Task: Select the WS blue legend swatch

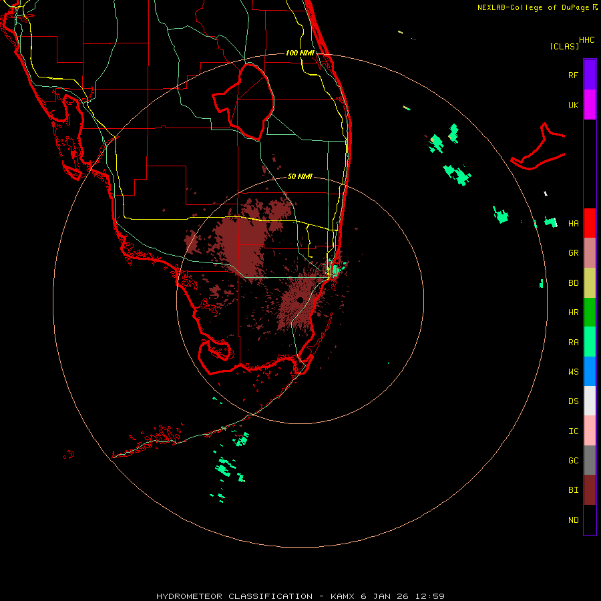Action: coord(590,371)
